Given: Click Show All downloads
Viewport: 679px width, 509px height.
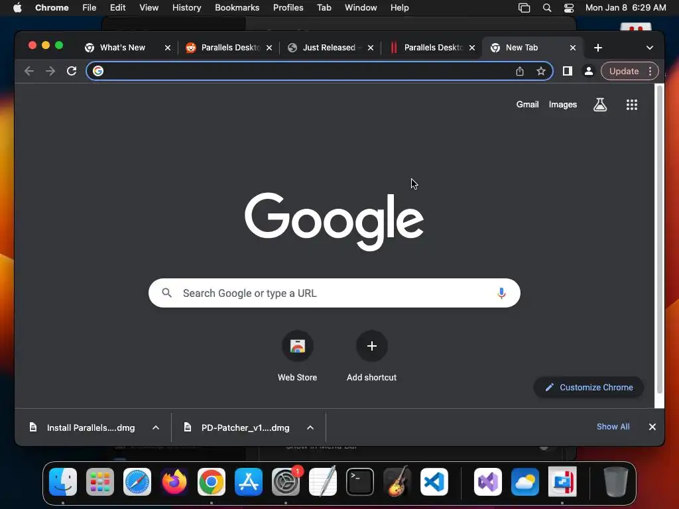Looking at the screenshot, I should pyautogui.click(x=613, y=427).
